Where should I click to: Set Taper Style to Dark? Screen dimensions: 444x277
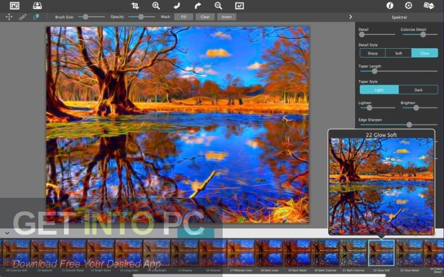pos(419,90)
